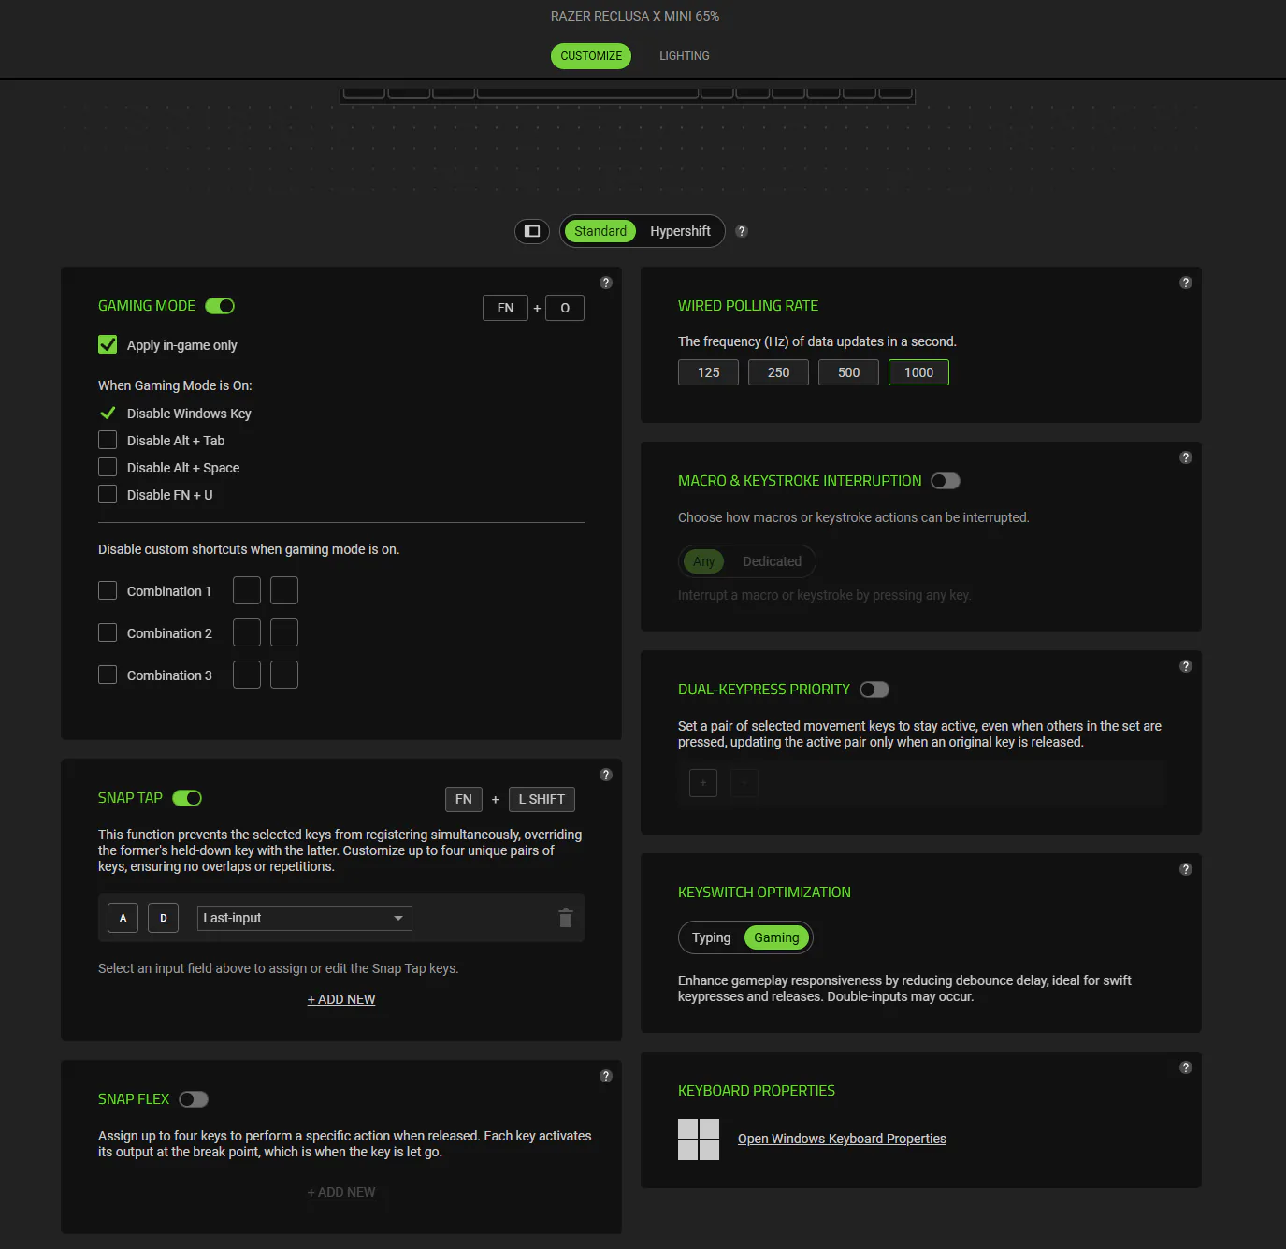This screenshot has height=1249, width=1286.
Task: Enable the Combination 3 checkbox
Action: point(108,675)
